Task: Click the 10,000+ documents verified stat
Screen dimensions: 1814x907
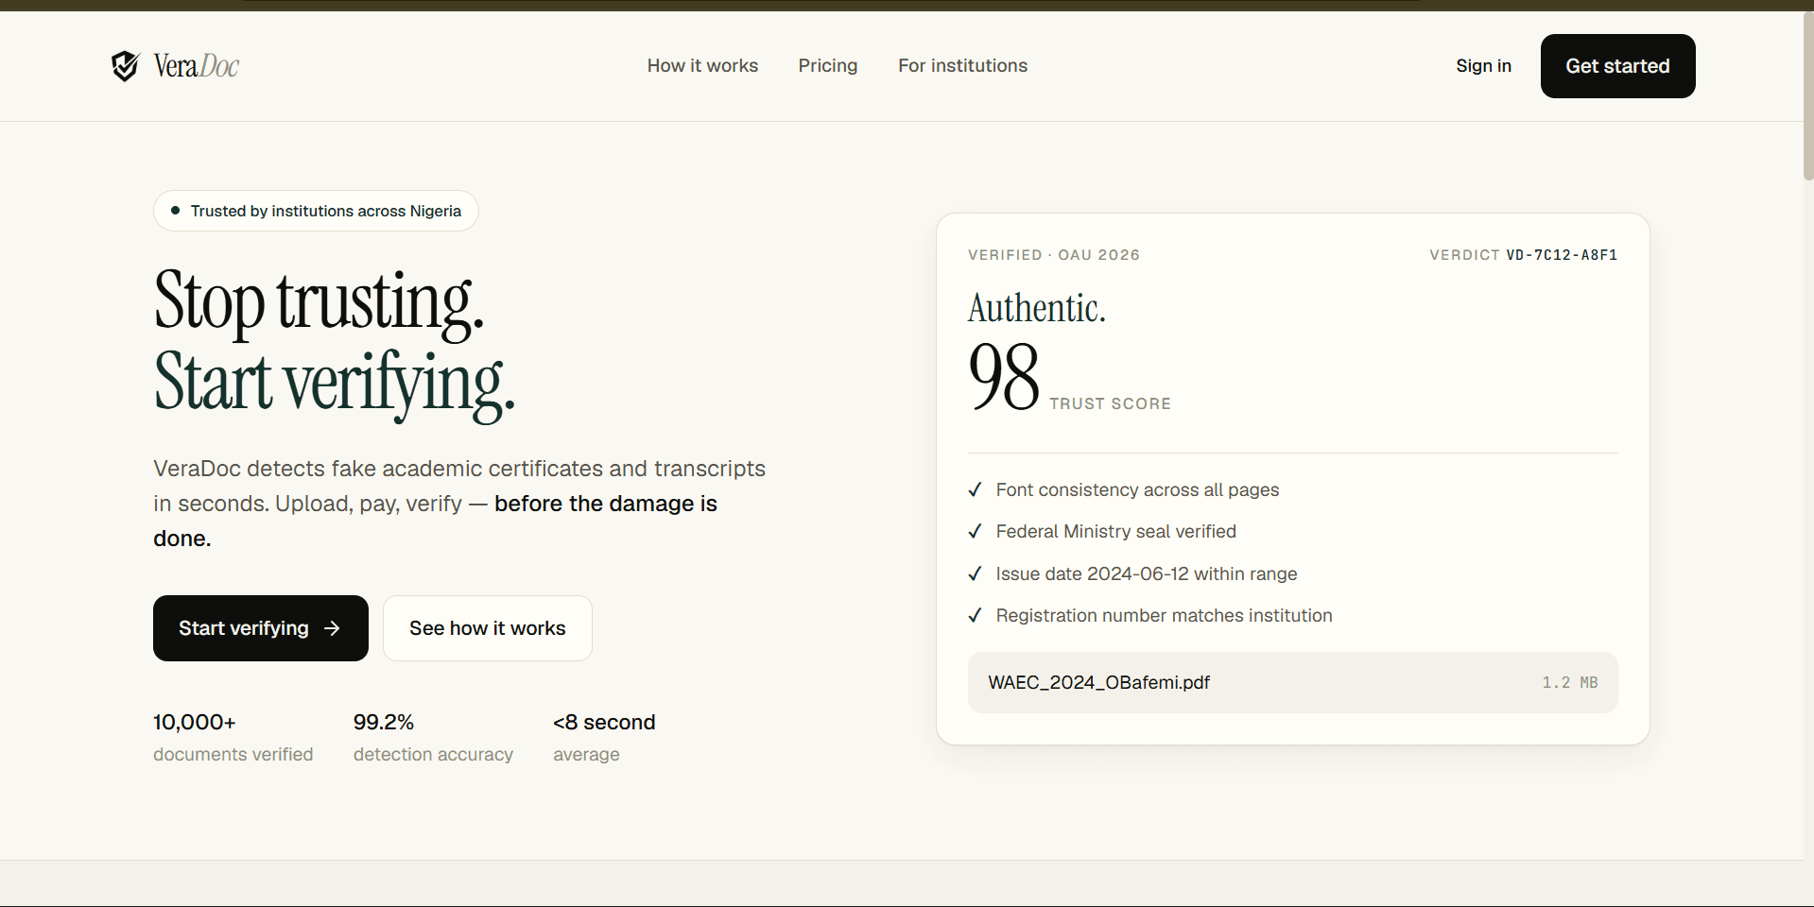Action: [x=233, y=737]
